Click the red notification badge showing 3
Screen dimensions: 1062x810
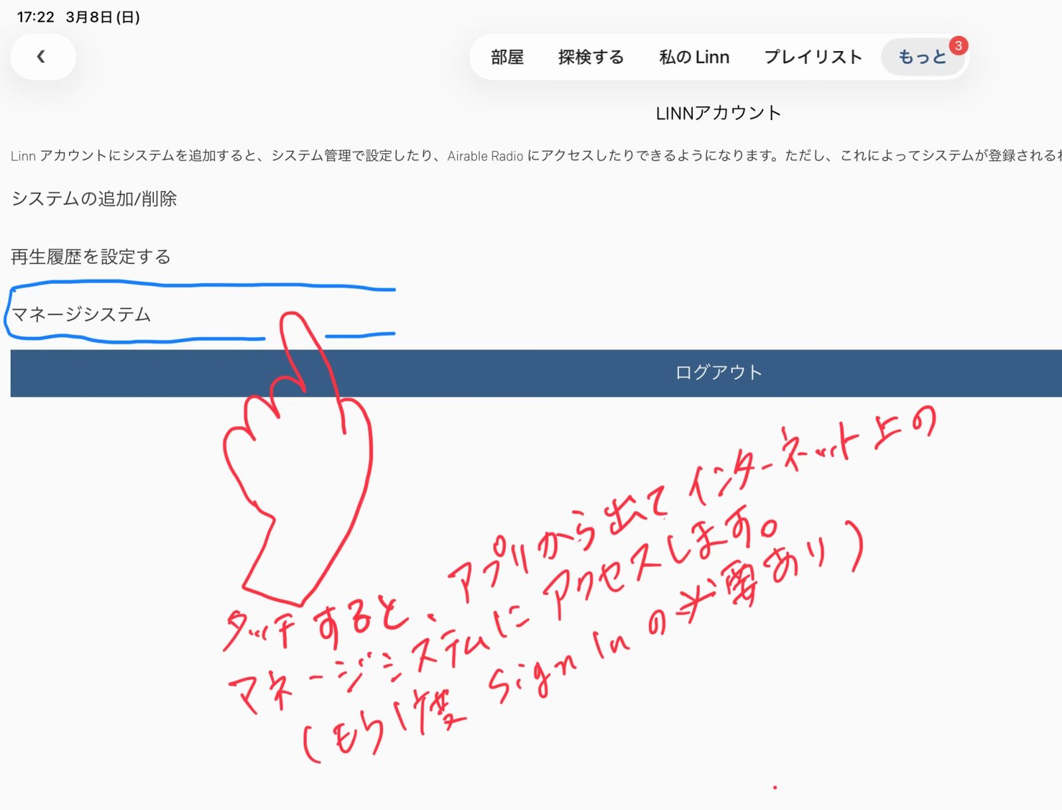pos(958,46)
